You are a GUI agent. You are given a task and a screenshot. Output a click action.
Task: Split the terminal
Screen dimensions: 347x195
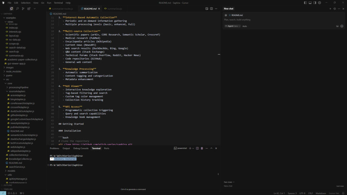[x=198, y=148]
